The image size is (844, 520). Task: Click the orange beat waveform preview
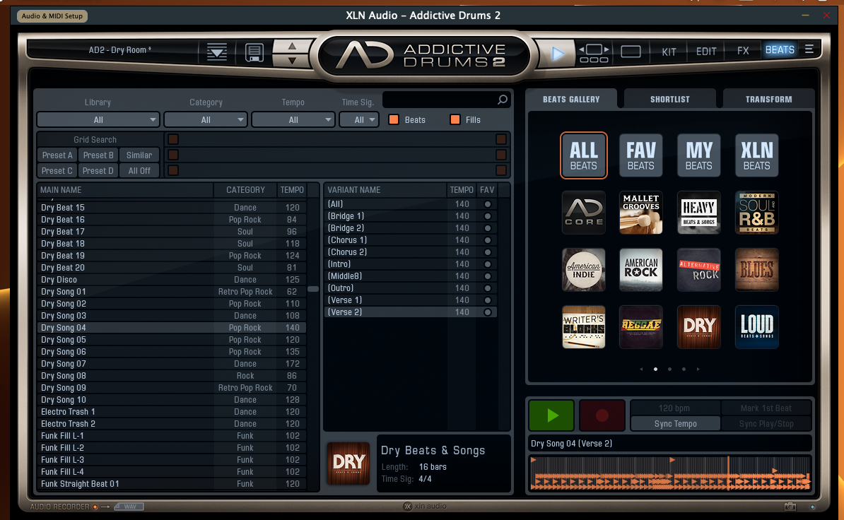[x=670, y=473]
